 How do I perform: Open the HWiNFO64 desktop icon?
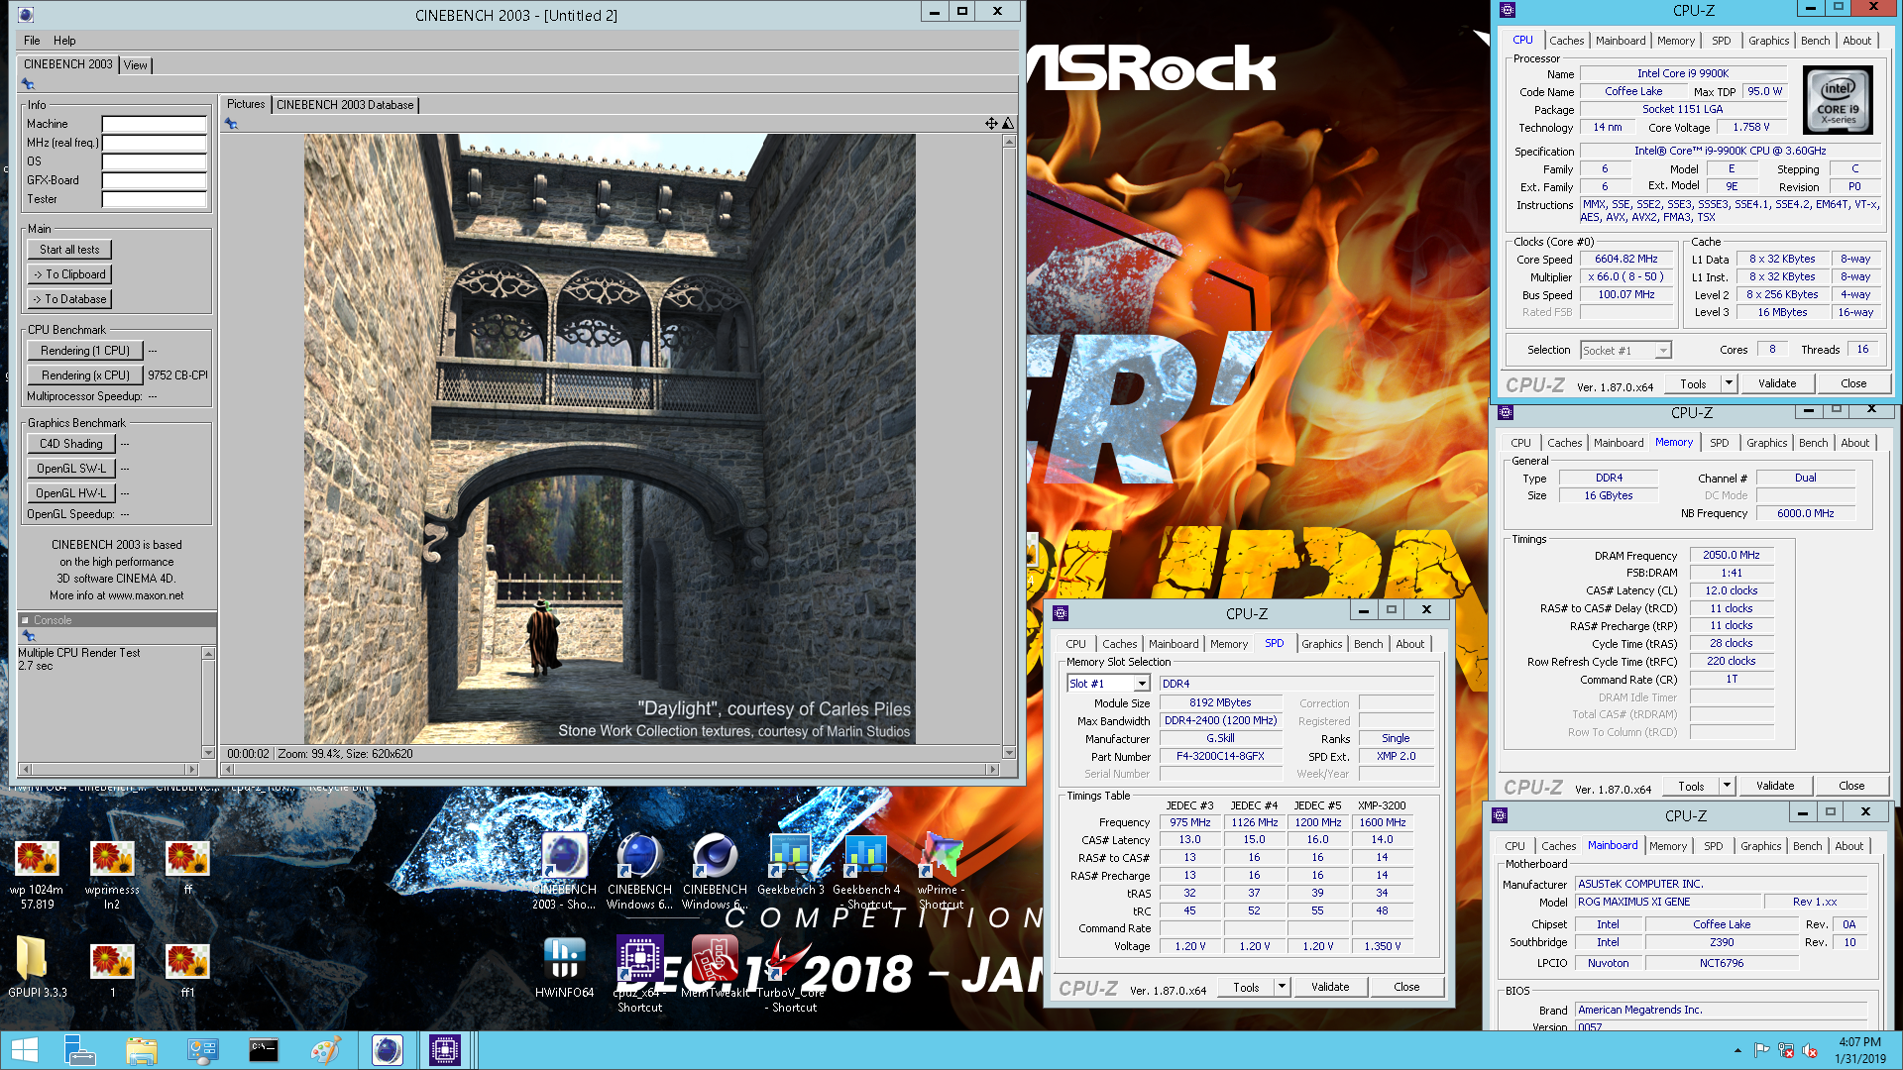(564, 968)
